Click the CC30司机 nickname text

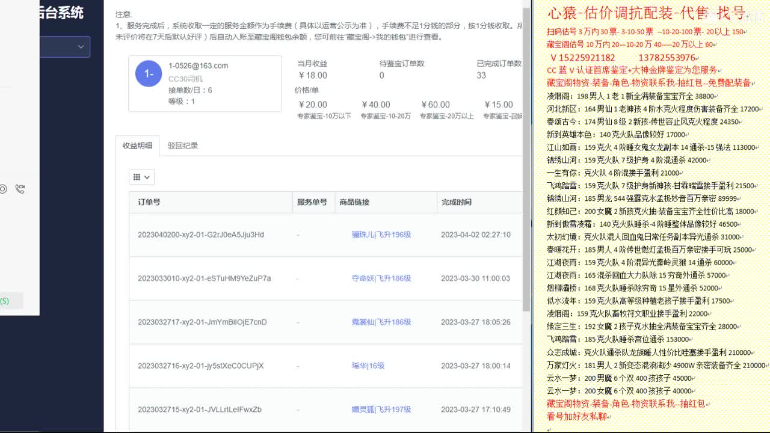[x=185, y=79]
